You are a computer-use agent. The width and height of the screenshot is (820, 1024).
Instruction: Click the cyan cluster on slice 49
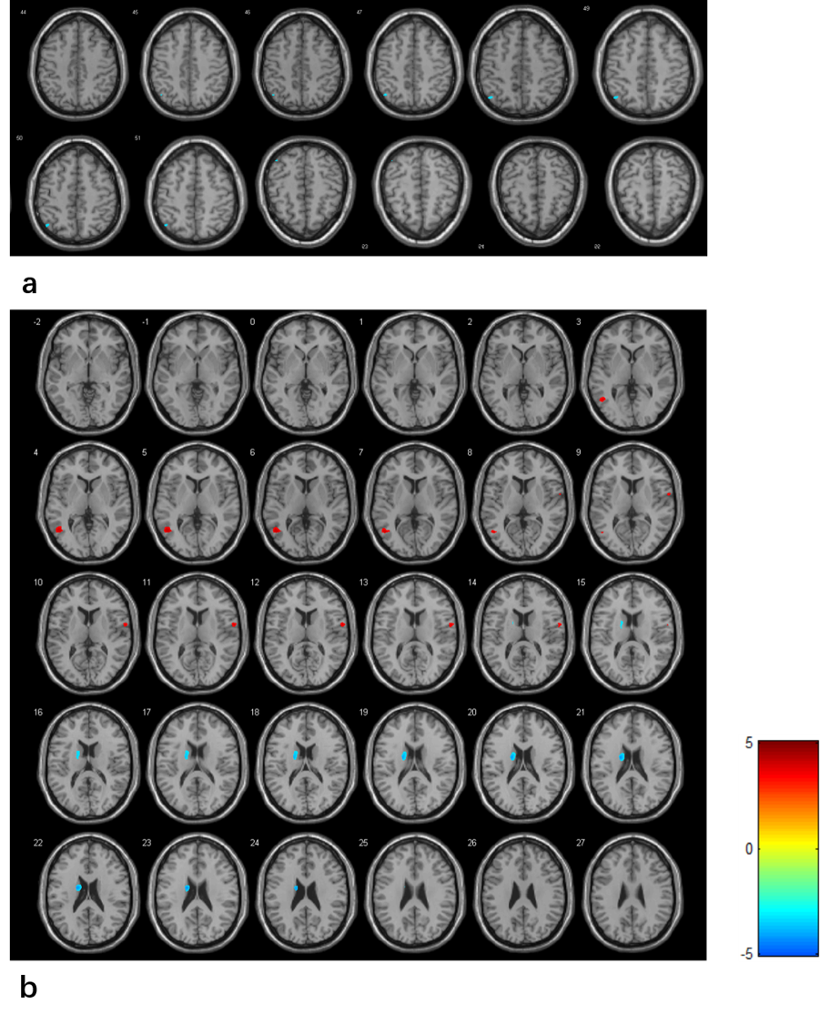coord(616,96)
